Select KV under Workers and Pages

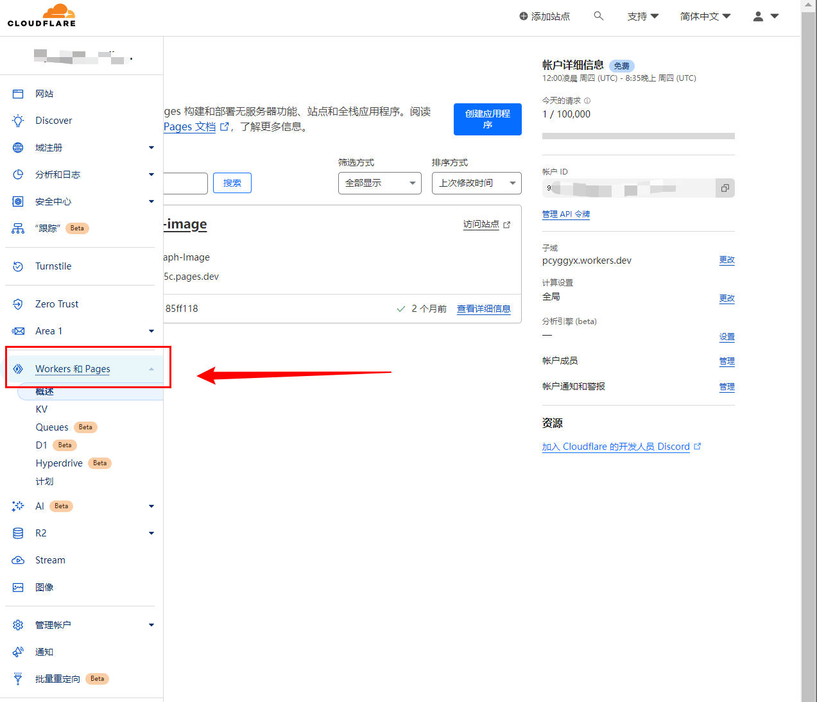pos(42,409)
